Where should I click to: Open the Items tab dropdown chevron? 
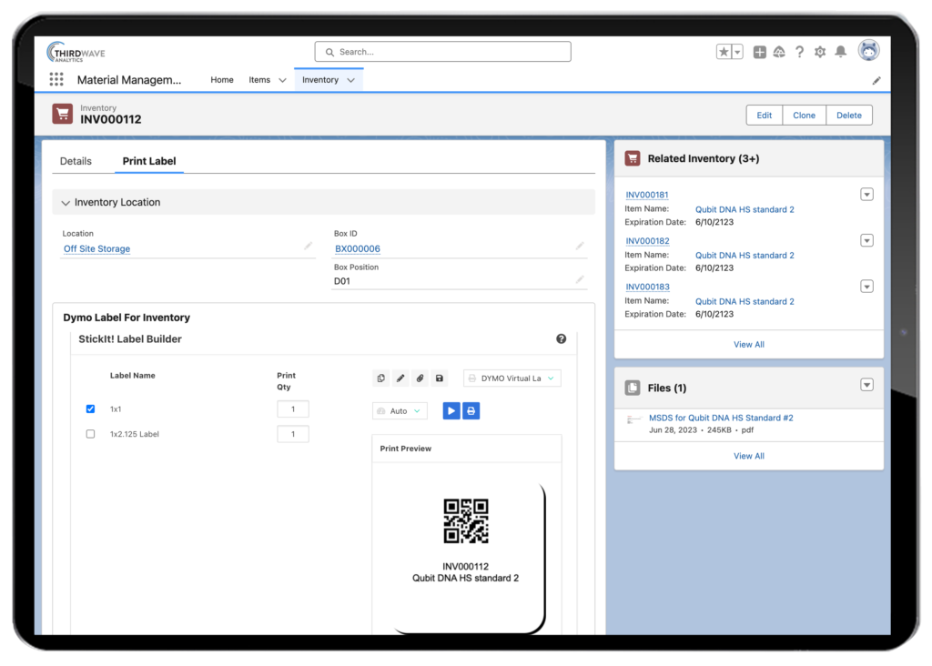point(282,80)
